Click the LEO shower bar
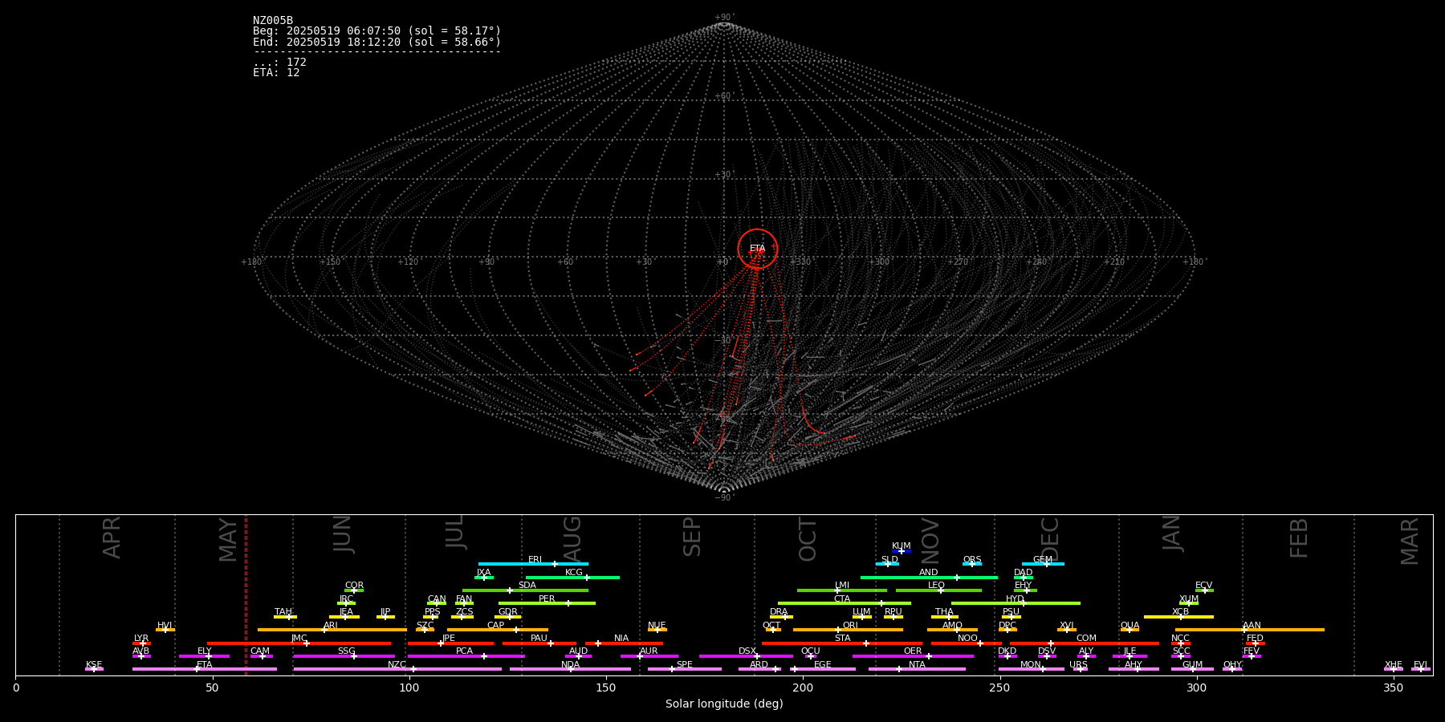The width and height of the screenshot is (1445, 722). click(938, 590)
